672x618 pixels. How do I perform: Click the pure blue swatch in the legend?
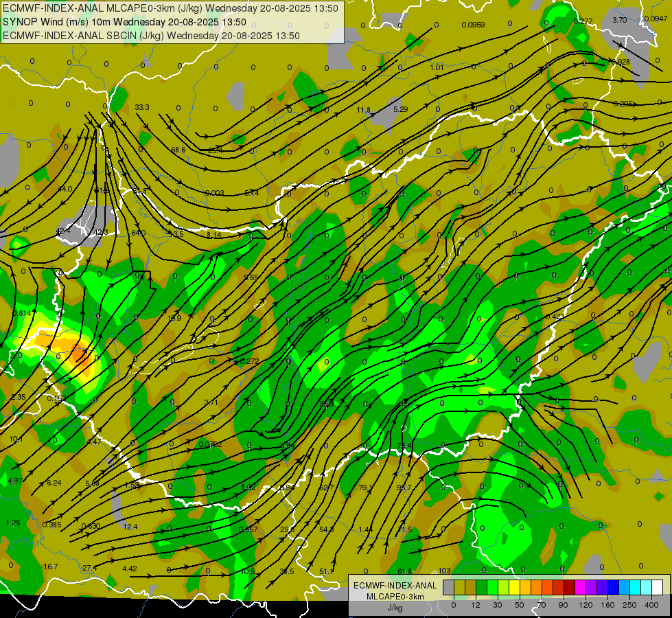614,588
